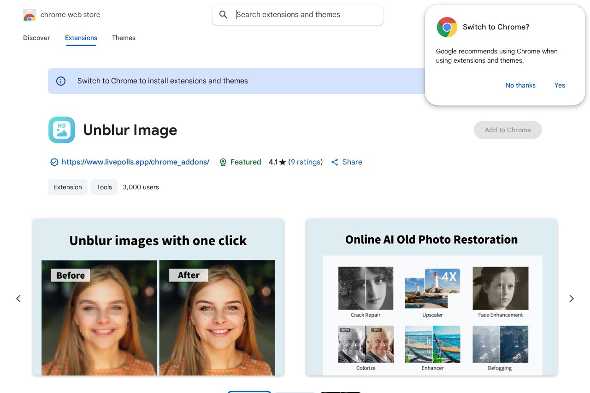This screenshot has height=393, width=590.
Task: Click the star icon beside 4.1 rating
Action: (x=283, y=162)
